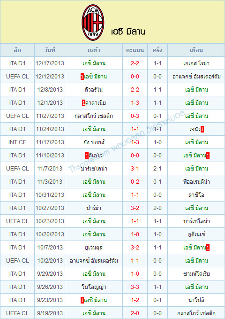
Task: Select home team ลิวอร์โน่
Action: (94, 90)
